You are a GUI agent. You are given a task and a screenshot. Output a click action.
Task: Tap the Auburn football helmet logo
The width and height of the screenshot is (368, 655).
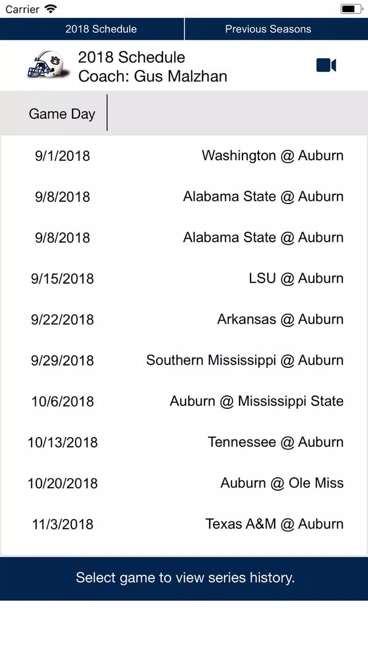pos(46,65)
